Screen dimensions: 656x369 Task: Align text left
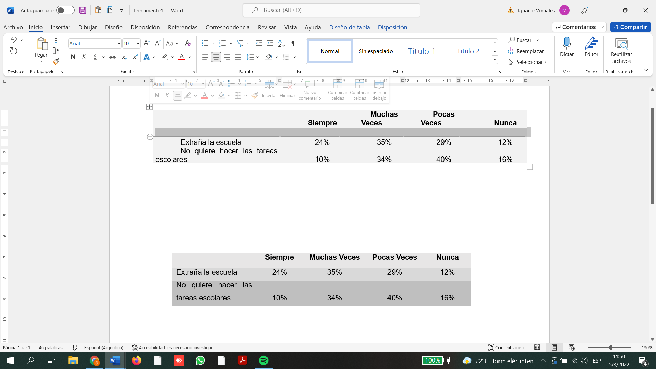(x=205, y=57)
